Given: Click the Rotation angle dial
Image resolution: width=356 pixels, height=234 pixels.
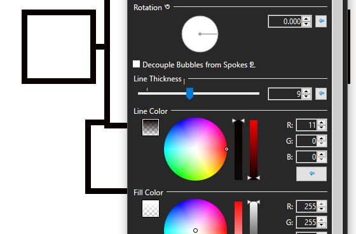Looking at the screenshot, I should point(200,34).
